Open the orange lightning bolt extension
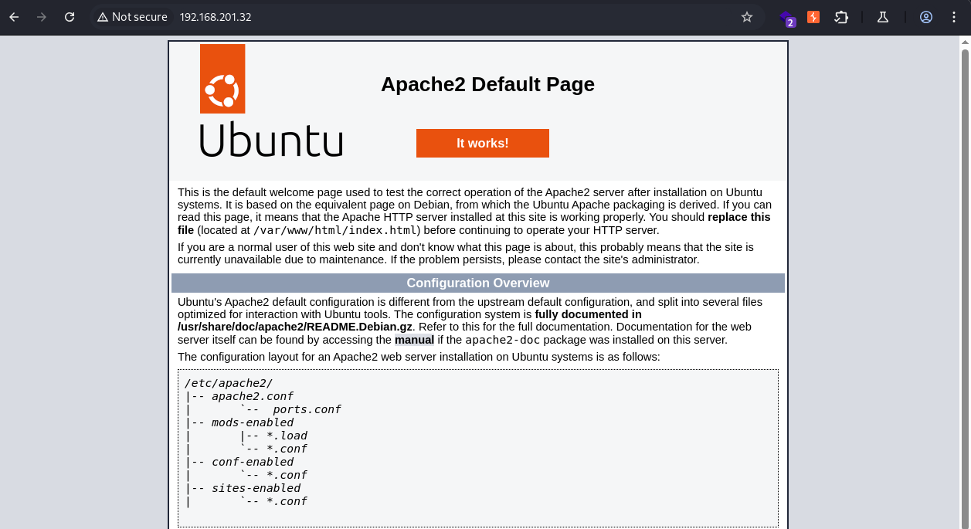971x529 pixels. (x=813, y=17)
